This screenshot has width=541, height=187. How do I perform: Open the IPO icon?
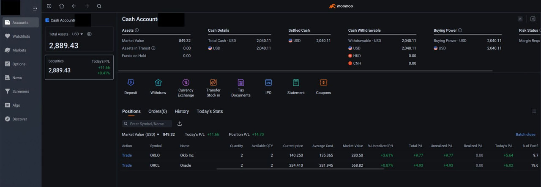point(268,82)
